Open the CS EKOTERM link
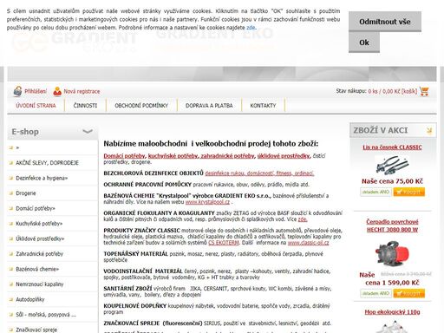Viewport: 444px width, 333px height. 224,243
